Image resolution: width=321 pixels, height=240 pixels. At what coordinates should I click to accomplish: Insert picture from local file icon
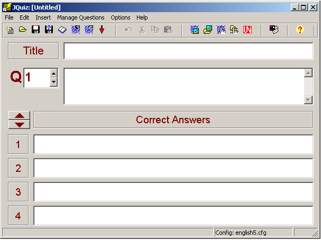pos(208,30)
